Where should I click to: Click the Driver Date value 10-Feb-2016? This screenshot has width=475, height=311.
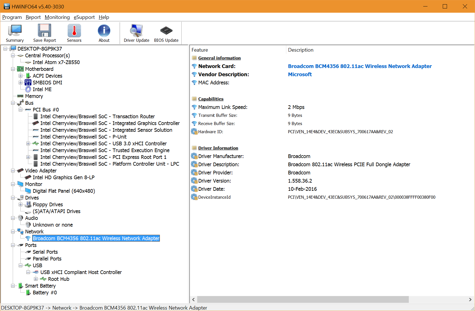(x=302, y=189)
